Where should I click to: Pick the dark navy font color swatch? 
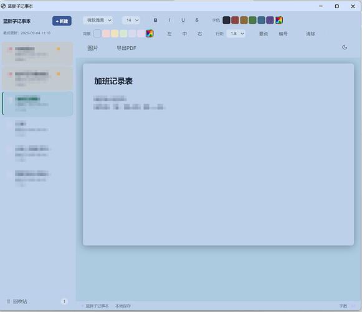(226, 20)
